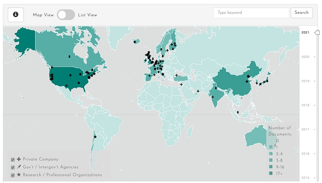Screen dimensions: 322x183
Task: Uncheck Research / Professional Organizations checkbox
Action: coord(13,175)
